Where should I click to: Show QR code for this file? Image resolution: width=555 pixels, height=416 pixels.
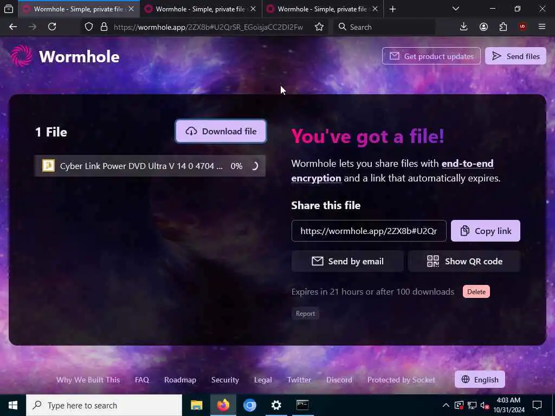point(464,262)
